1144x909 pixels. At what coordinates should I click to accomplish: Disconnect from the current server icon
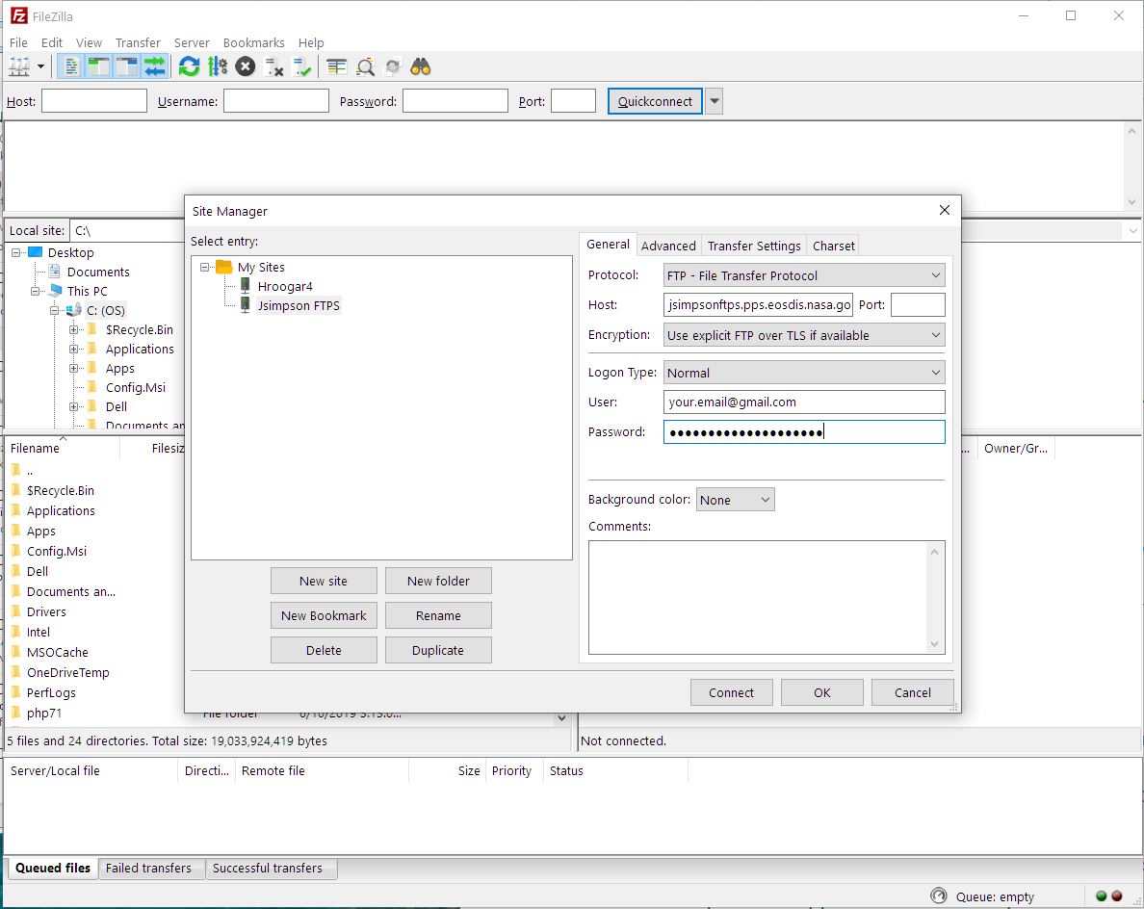pyautogui.click(x=273, y=67)
